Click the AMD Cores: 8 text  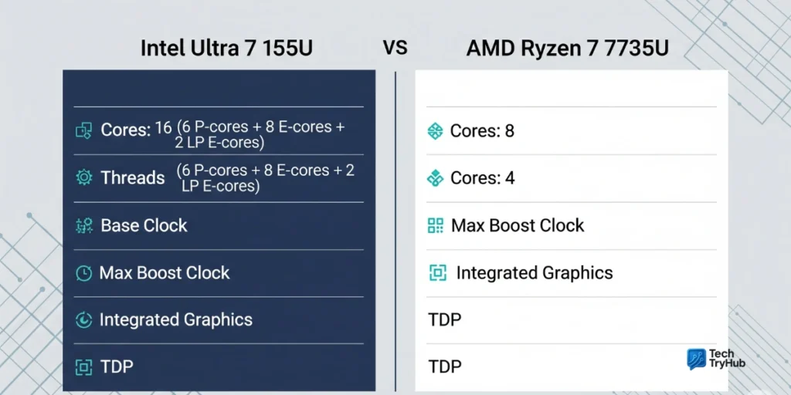pyautogui.click(x=482, y=131)
